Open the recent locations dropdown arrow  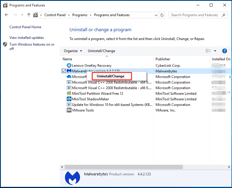click(x=22, y=15)
